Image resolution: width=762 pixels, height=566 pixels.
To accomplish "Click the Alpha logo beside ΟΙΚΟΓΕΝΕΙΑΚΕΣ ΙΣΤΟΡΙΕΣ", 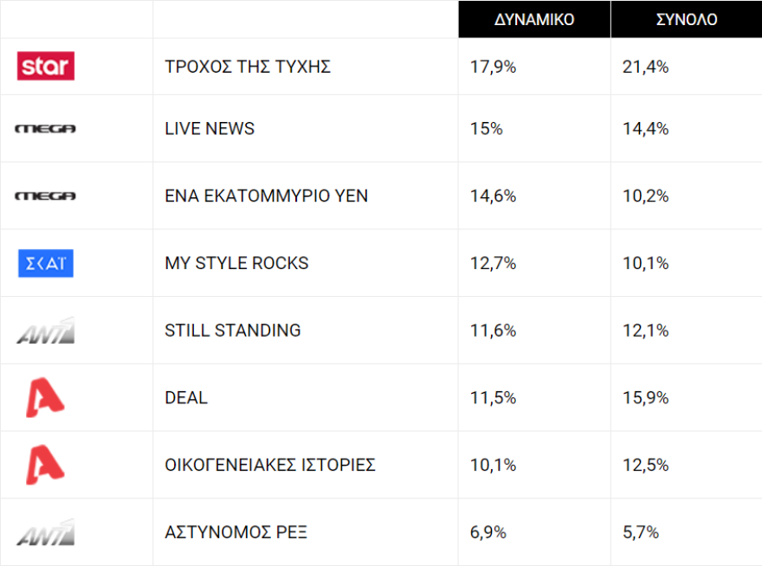I will pyautogui.click(x=46, y=465).
